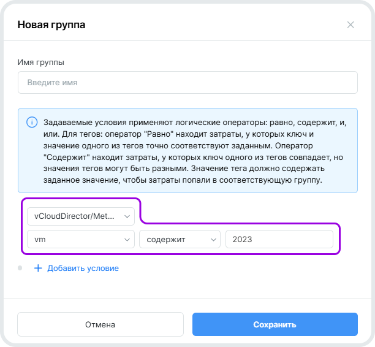The height and width of the screenshot is (347, 375).
Task: Focus the Введите имя group name field
Action: (x=187, y=82)
